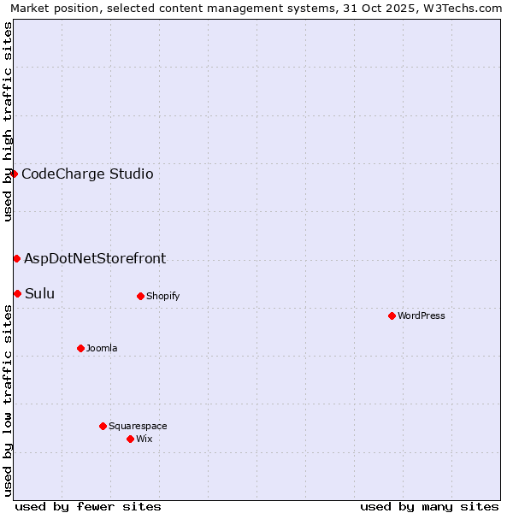The image size is (513, 513).
Task: Click the Wix text label
Action: pyautogui.click(x=144, y=439)
